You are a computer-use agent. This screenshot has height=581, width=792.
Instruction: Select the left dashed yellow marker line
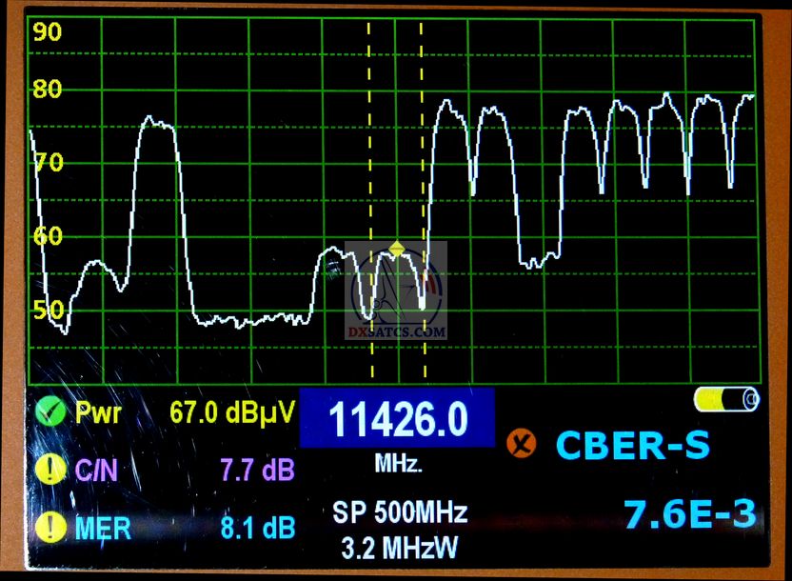[369, 190]
